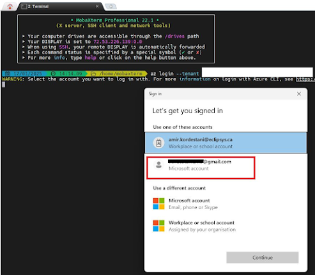Viewport: 315px width, 275px height.
Task: Click the Microsoft logo beside Workplace or school account
Action: click(158, 226)
